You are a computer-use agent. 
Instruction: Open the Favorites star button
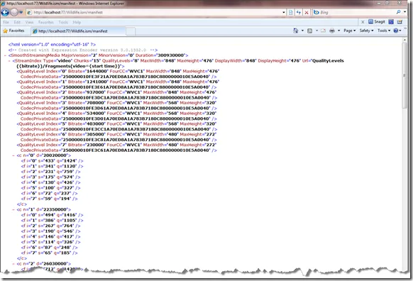click(13, 31)
